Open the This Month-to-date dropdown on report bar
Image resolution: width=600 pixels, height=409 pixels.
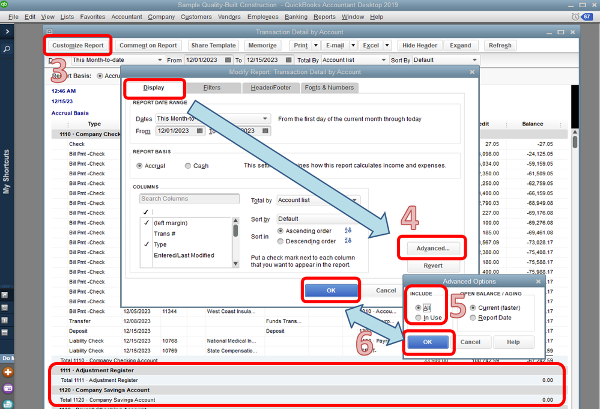pyautogui.click(x=160, y=60)
